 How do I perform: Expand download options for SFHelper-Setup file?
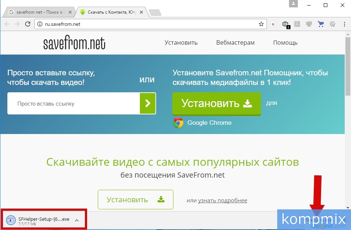pyautogui.click(x=77, y=220)
